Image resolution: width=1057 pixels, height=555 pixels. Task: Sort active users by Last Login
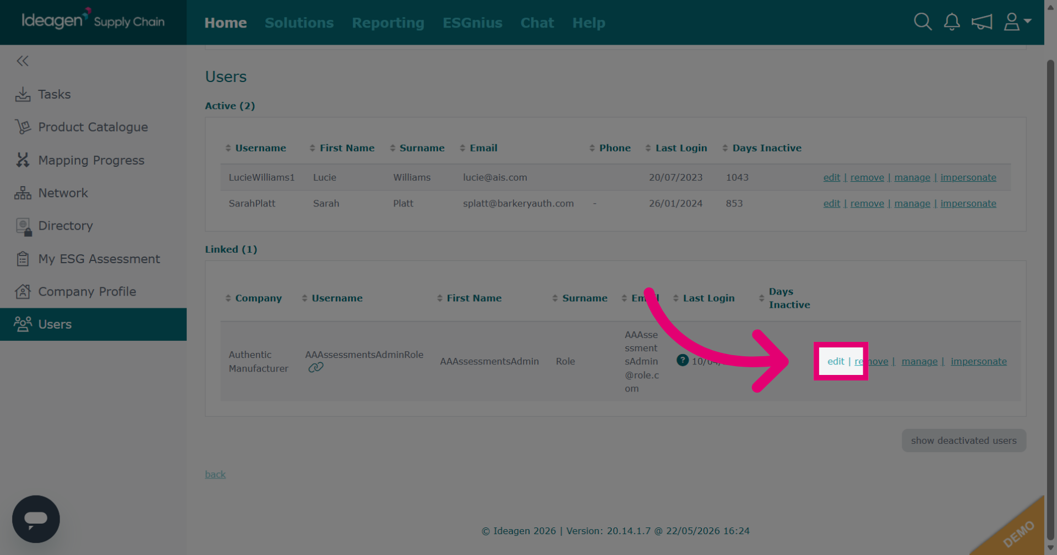pyautogui.click(x=676, y=148)
